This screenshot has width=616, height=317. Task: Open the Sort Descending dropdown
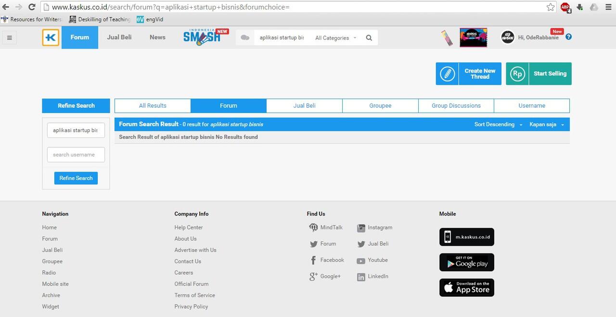click(498, 124)
